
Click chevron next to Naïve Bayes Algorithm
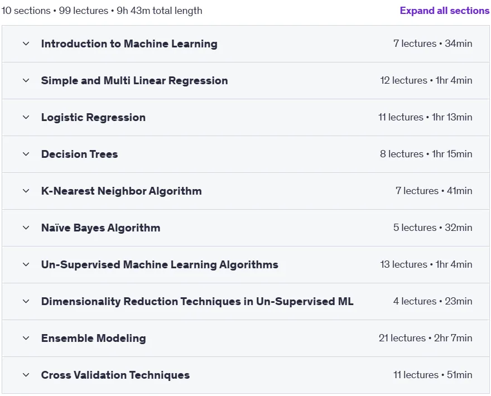(x=26, y=228)
